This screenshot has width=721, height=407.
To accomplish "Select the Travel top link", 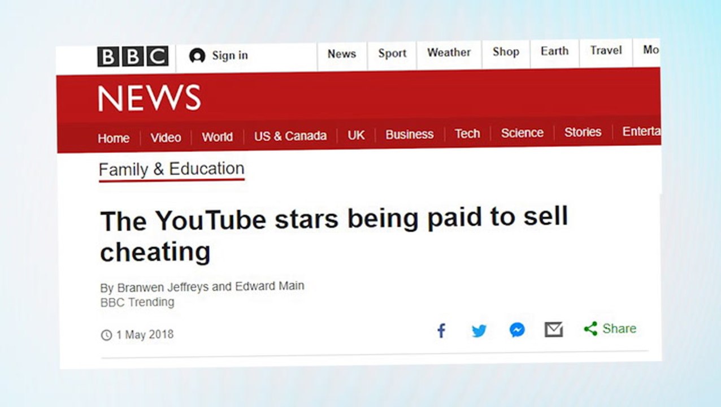I will pos(606,51).
